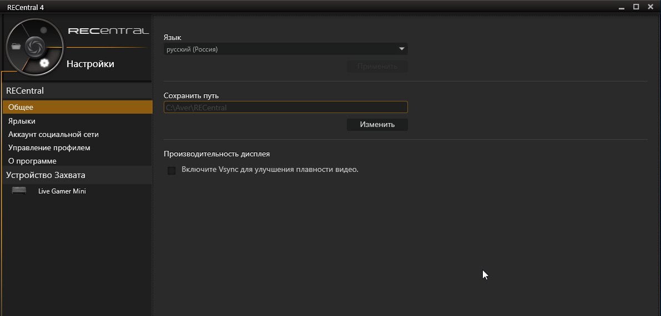This screenshot has width=661, height=316.
Task: Minimize the RECentral 4 window
Action: (622, 8)
